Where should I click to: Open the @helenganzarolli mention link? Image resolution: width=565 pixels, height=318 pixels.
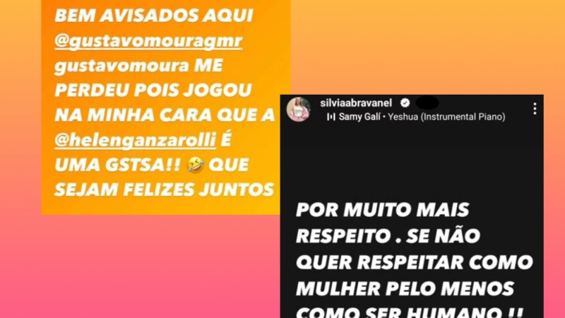[135, 140]
